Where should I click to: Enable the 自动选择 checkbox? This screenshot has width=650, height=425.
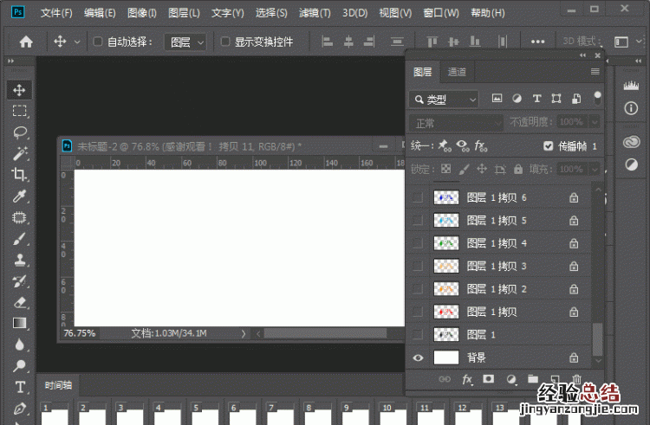point(98,42)
